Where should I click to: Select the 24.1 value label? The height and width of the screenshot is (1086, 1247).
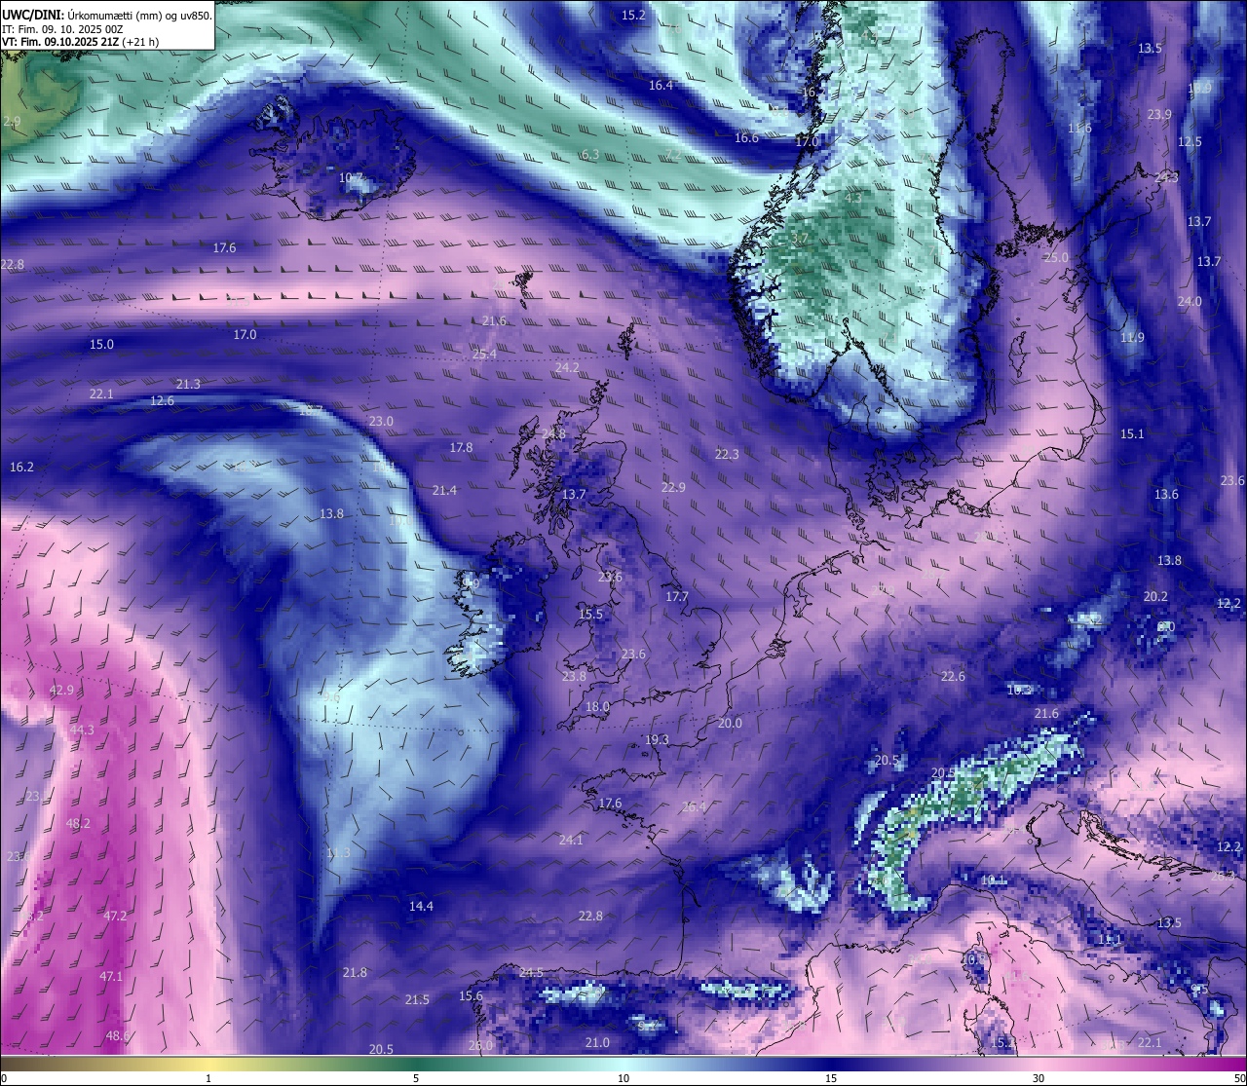click(x=571, y=841)
